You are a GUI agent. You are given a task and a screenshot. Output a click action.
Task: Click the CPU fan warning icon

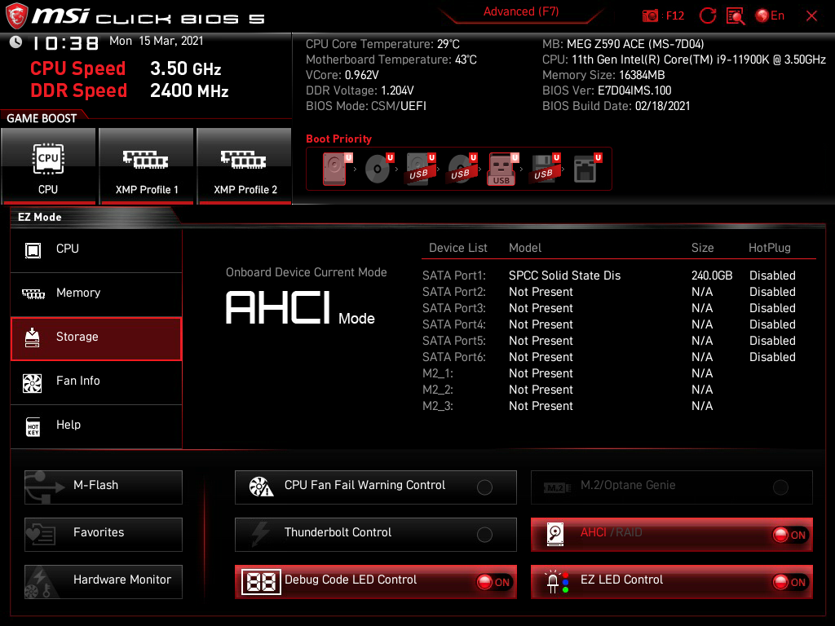[x=261, y=487]
